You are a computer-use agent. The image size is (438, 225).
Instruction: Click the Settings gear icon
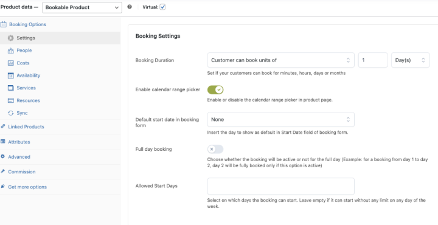[x=11, y=38]
